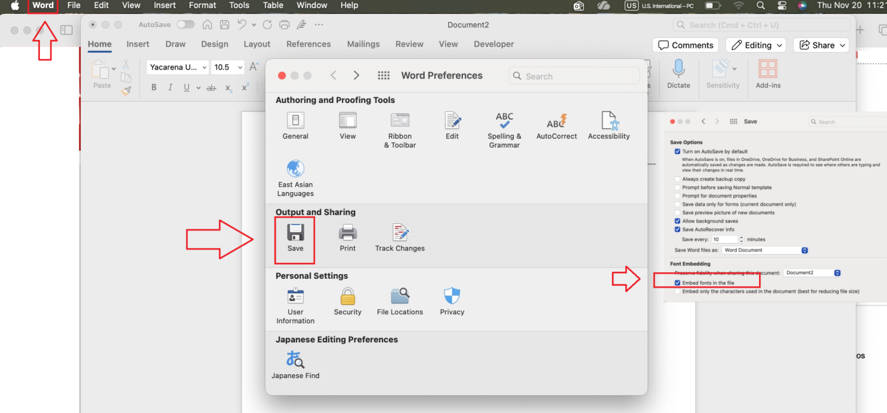Click the Print icon in title bar

[285, 24]
